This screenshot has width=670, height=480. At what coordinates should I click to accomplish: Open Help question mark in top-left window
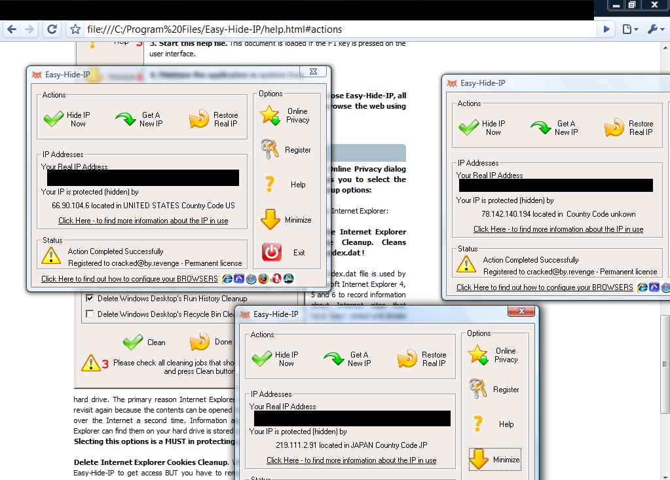(x=270, y=185)
